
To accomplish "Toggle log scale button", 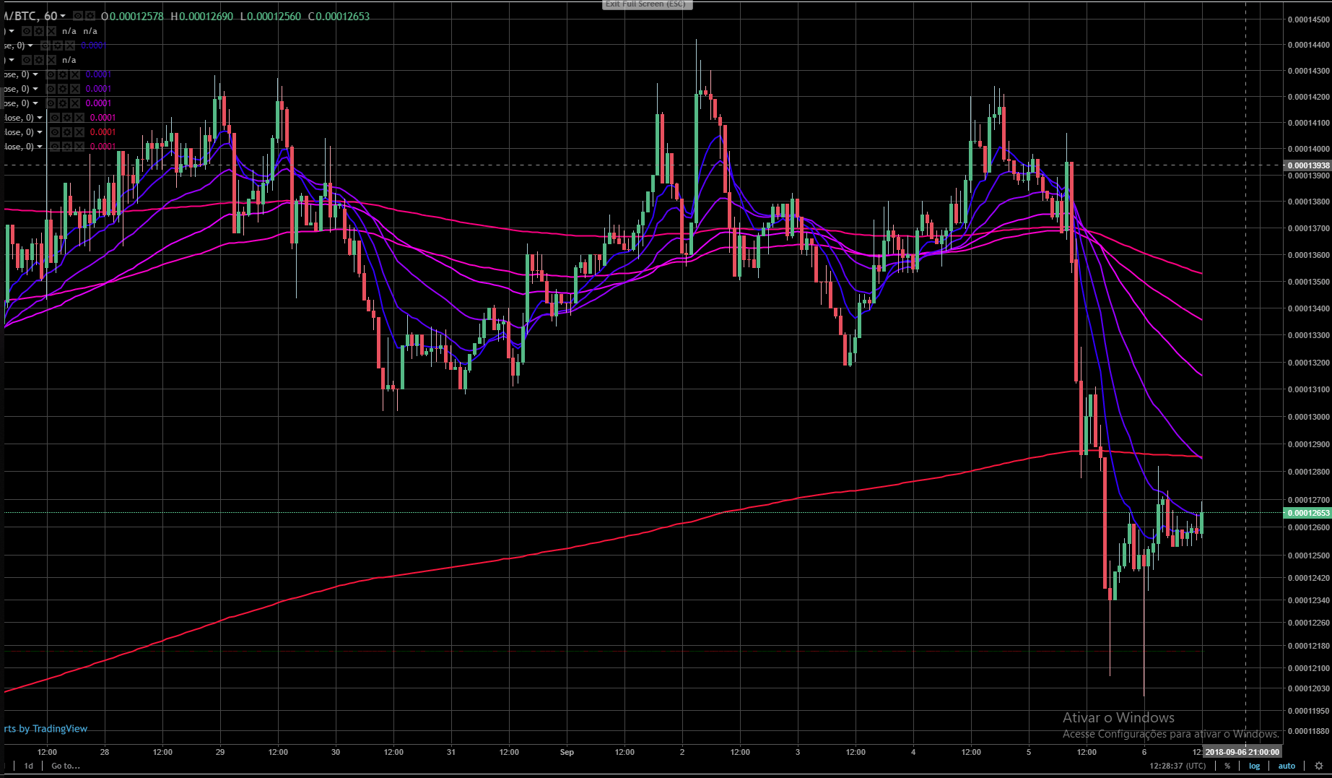I will 1255,766.
